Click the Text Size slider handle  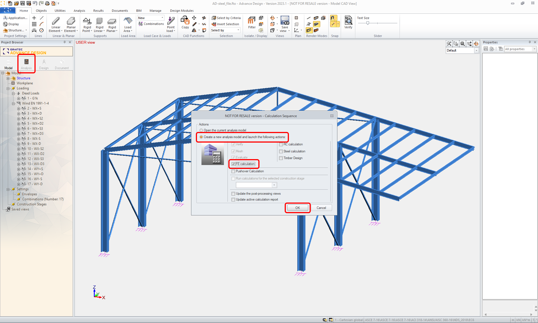pos(368,23)
